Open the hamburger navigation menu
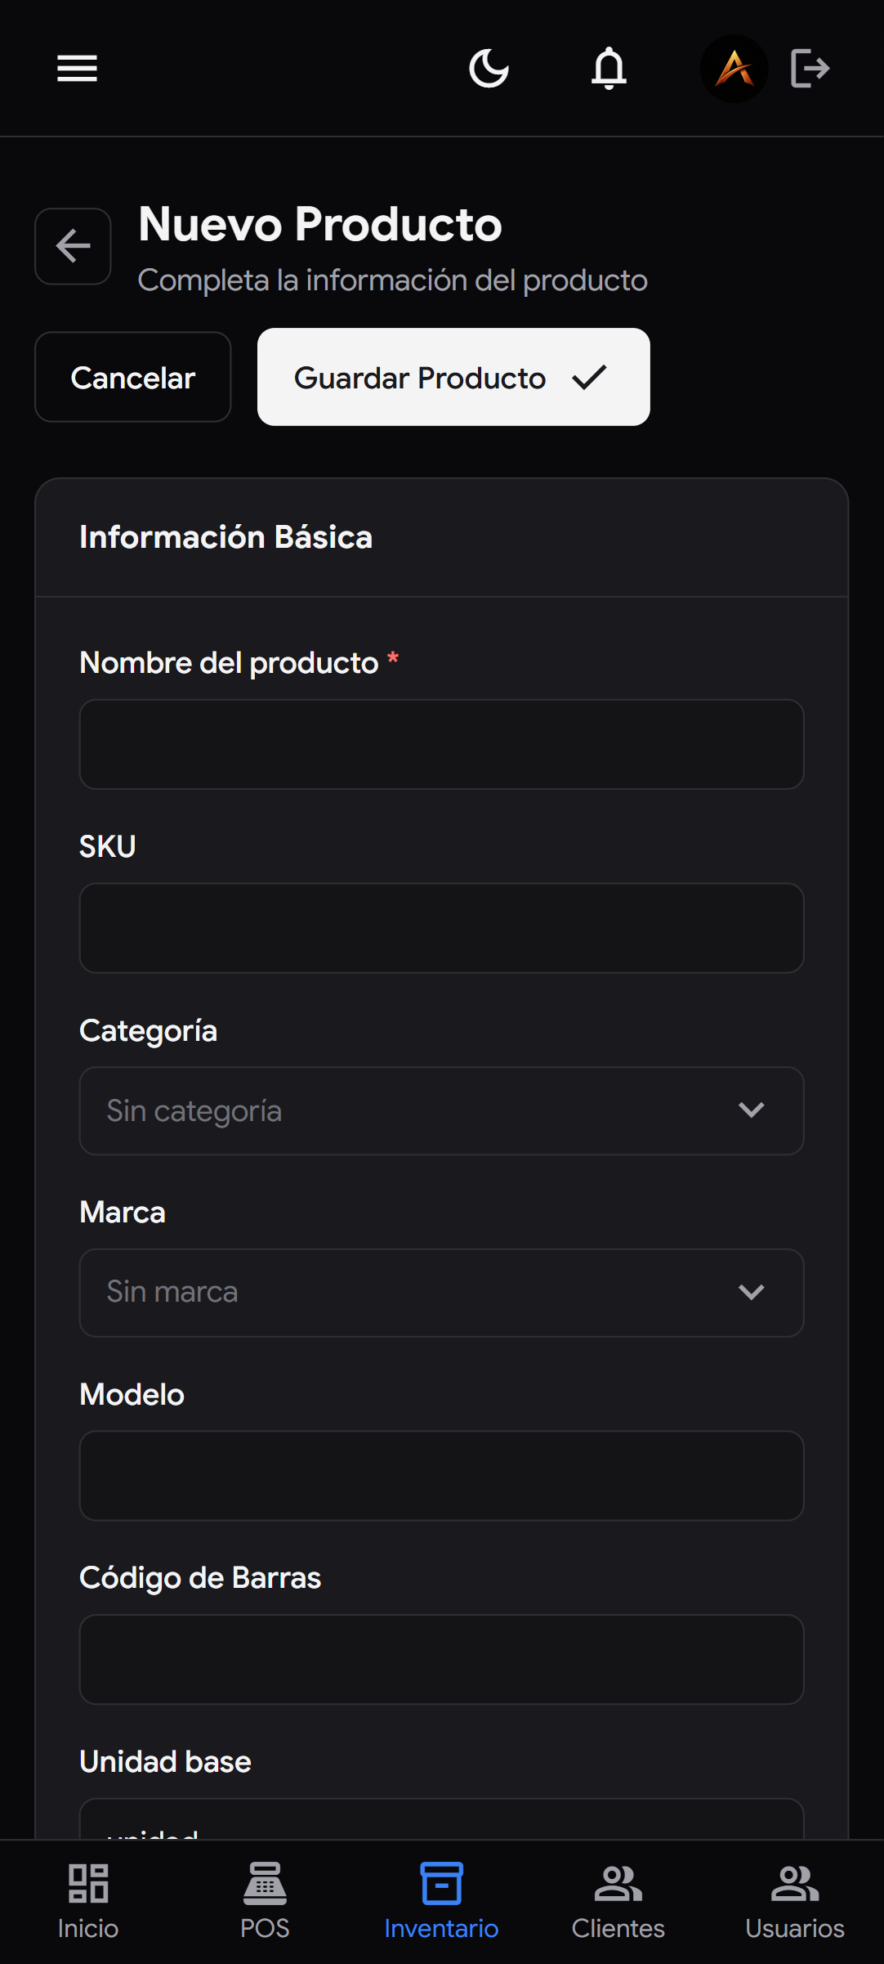Image resolution: width=884 pixels, height=1964 pixels. click(78, 69)
